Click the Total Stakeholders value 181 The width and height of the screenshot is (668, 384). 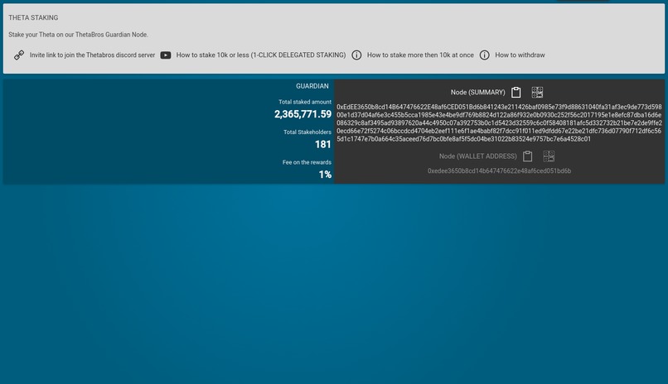[x=323, y=144]
